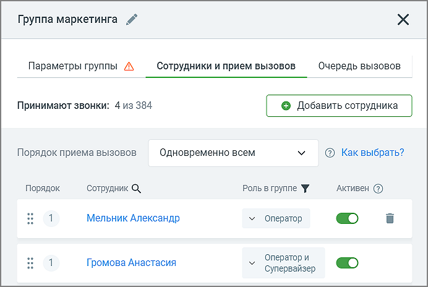Viewport: 428px width, 287px height.
Task: Toggle active switch for Громова Анастасия
Action: click(x=347, y=263)
